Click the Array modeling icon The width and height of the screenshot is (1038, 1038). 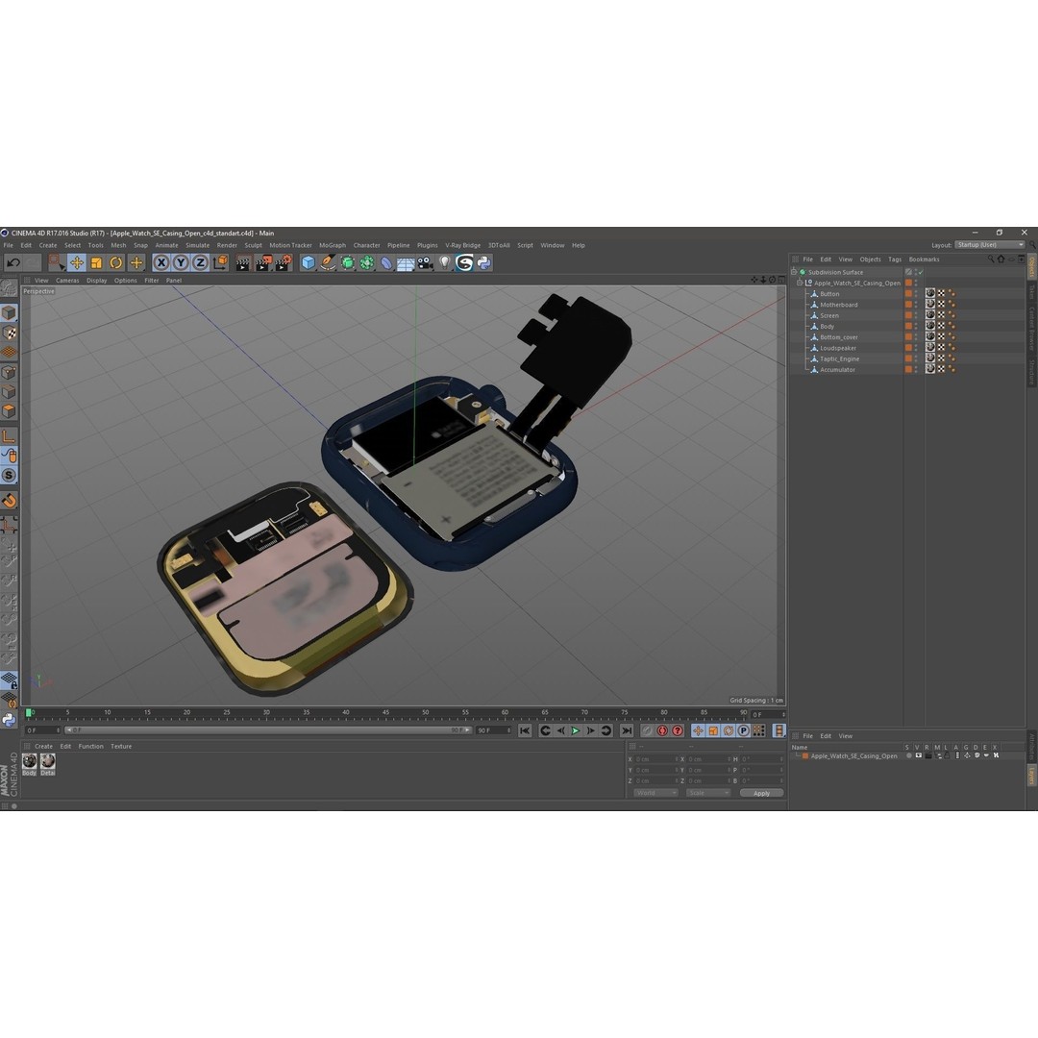[367, 262]
